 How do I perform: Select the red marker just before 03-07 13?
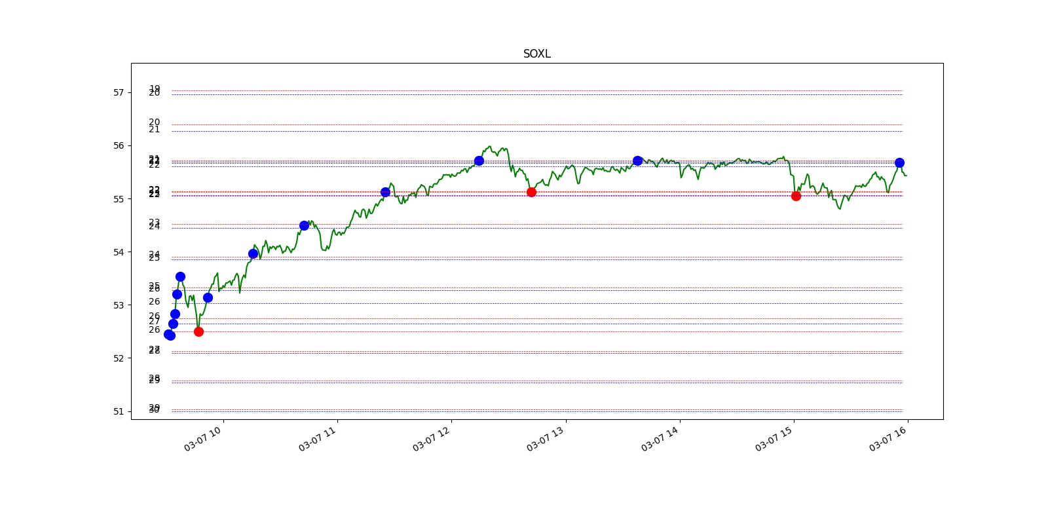pyautogui.click(x=531, y=192)
